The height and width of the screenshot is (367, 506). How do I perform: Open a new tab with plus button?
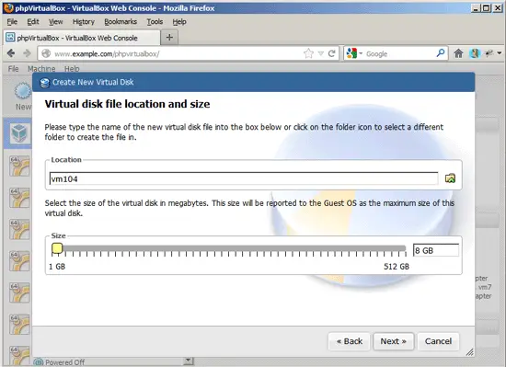click(169, 38)
